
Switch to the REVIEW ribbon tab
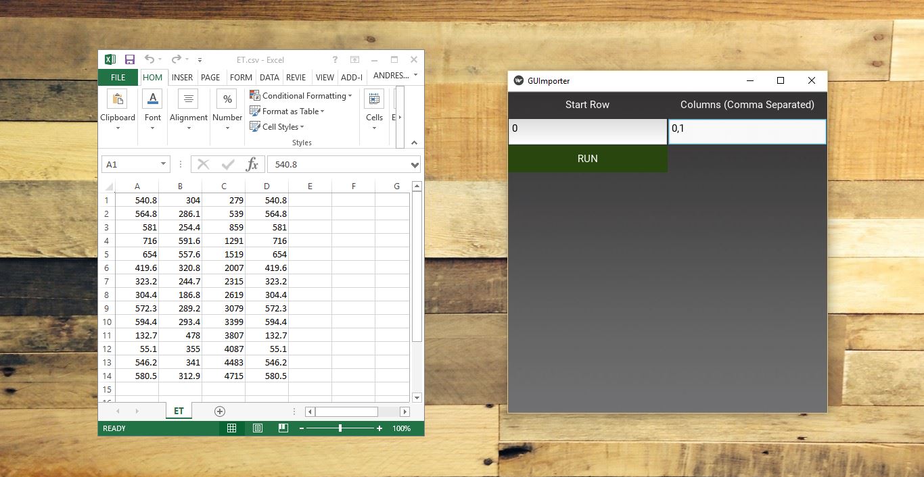pyautogui.click(x=296, y=77)
